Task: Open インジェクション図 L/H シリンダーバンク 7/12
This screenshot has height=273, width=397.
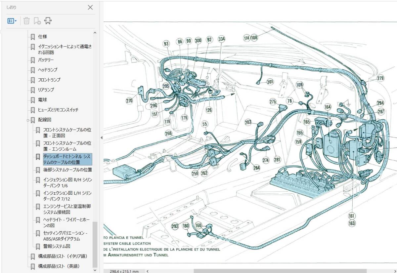Action: pos(67,196)
